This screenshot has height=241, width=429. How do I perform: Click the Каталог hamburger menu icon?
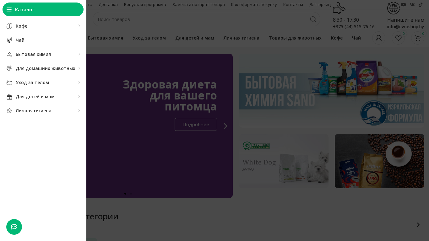tap(9, 9)
